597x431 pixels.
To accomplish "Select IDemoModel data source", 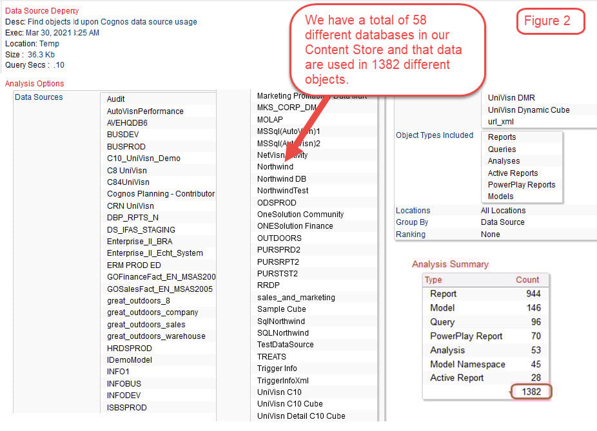I will 129,360.
